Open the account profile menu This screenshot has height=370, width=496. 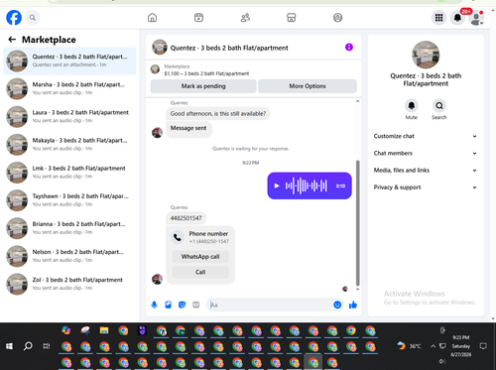[x=476, y=18]
